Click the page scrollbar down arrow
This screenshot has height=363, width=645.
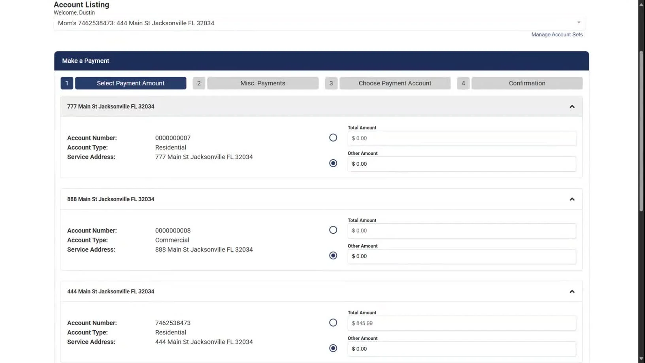pyautogui.click(x=641, y=359)
